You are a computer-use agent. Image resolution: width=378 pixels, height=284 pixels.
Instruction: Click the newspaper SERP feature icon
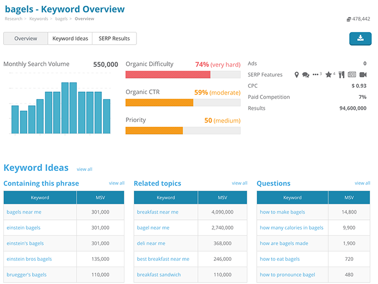pyautogui.click(x=352, y=75)
